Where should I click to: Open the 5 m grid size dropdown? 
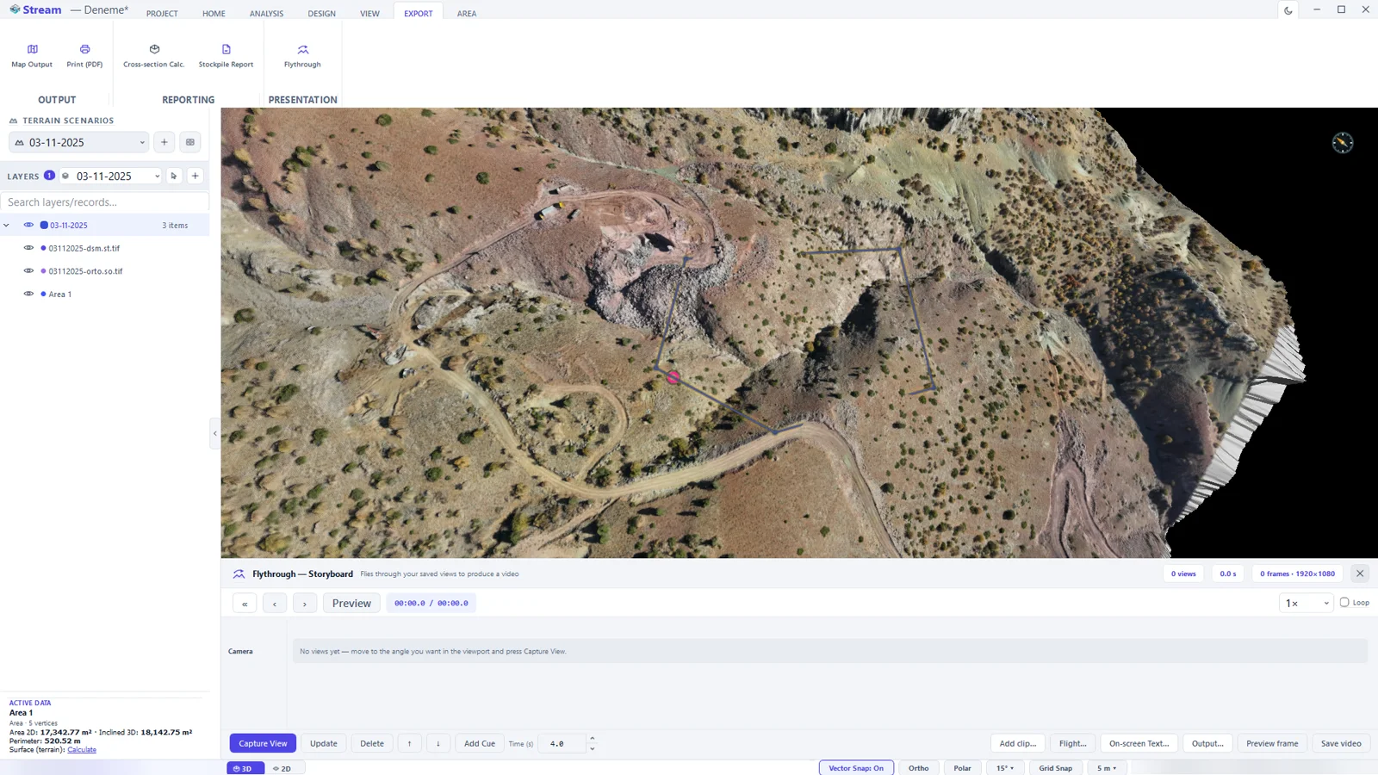click(1107, 768)
